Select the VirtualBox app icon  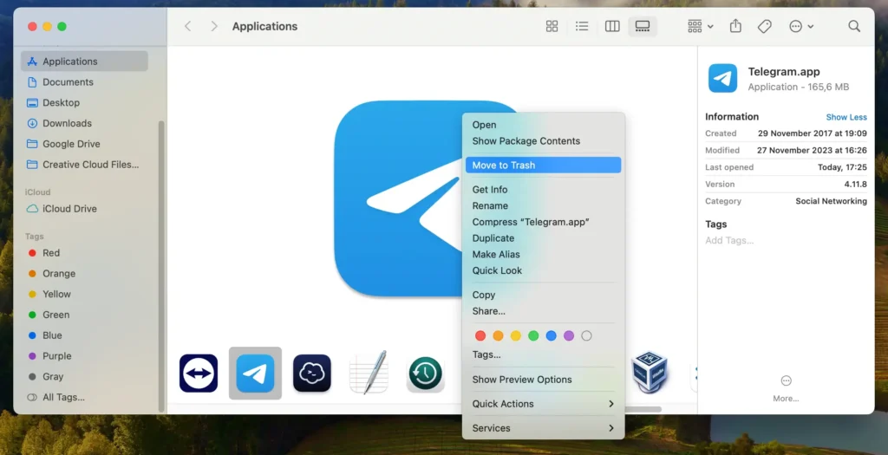click(x=650, y=372)
